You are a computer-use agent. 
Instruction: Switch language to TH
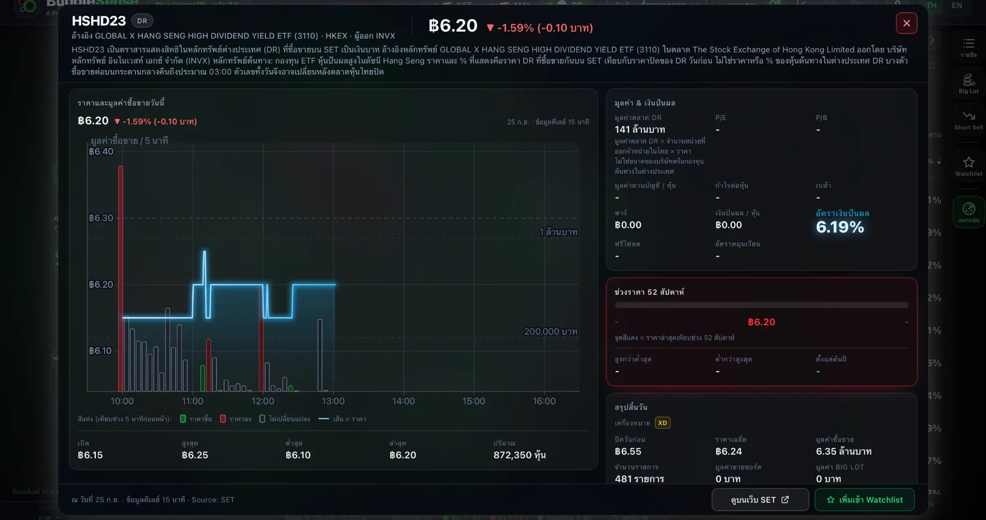pyautogui.click(x=931, y=5)
